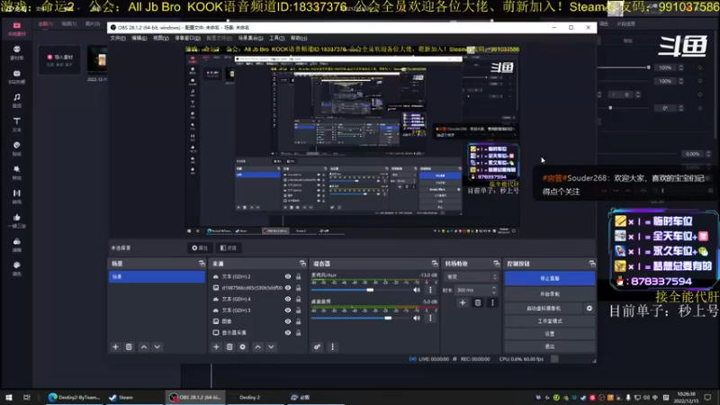Step the 0° rotation value in right panel
This screenshot has height=405, width=720.
[680, 108]
